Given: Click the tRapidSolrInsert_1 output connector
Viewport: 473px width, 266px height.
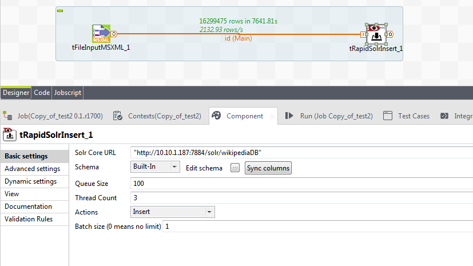Looking at the screenshot, I should [x=390, y=34].
